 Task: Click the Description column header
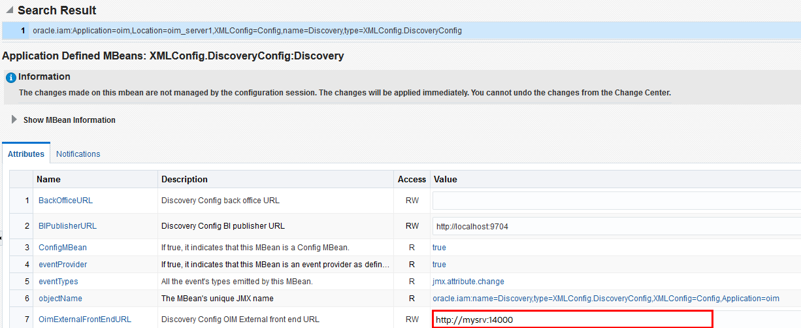184,179
